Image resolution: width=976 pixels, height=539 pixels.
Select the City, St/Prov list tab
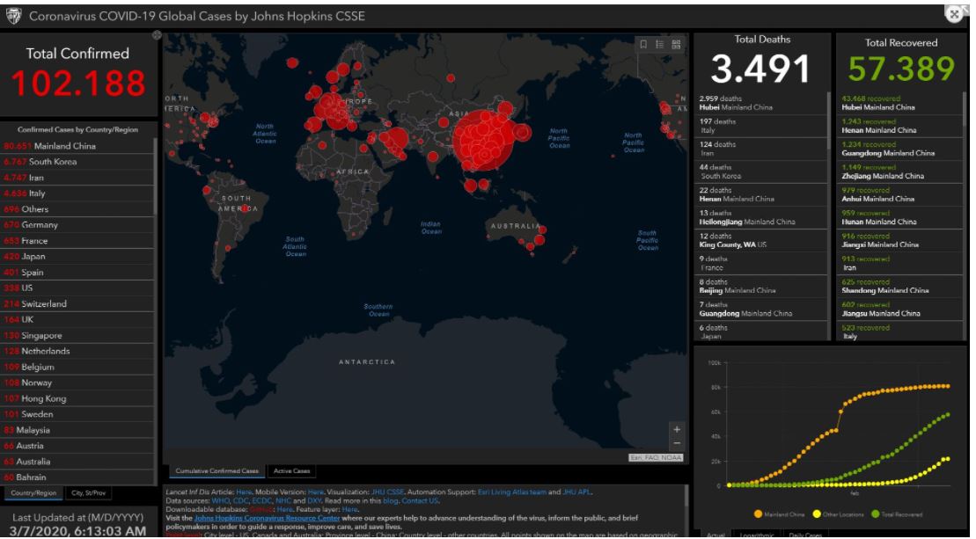[x=88, y=493]
